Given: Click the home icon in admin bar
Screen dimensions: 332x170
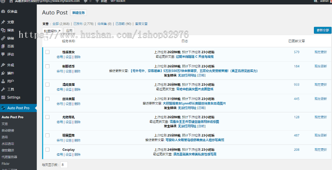Looking at the screenshot, I should [x=11, y=1].
